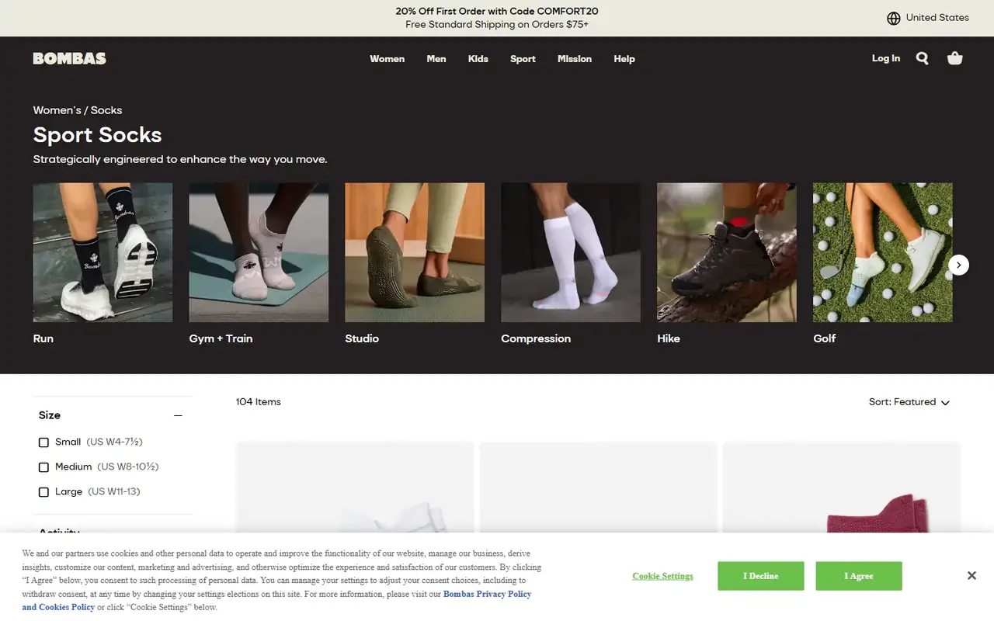Check the Medium size filter
Image resolution: width=994 pixels, height=621 pixels.
click(x=43, y=467)
